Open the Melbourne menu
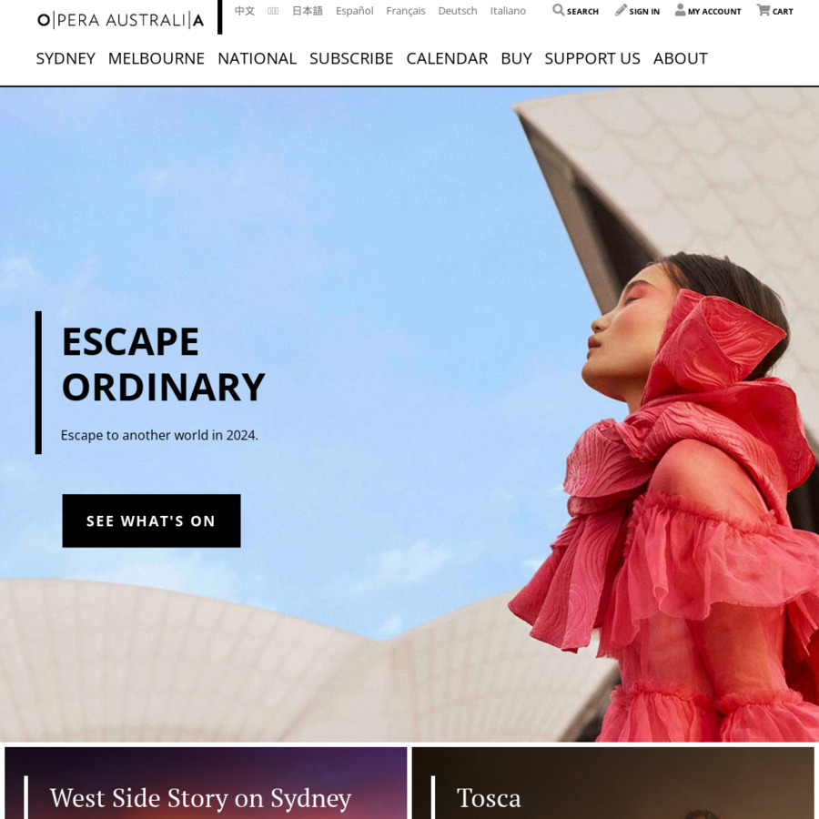The image size is (819, 819). 157,58
